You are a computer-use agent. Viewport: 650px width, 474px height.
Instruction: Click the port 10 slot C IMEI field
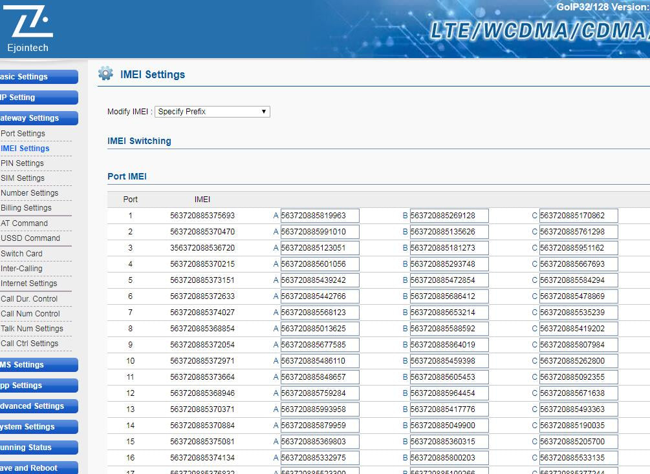[x=578, y=361]
